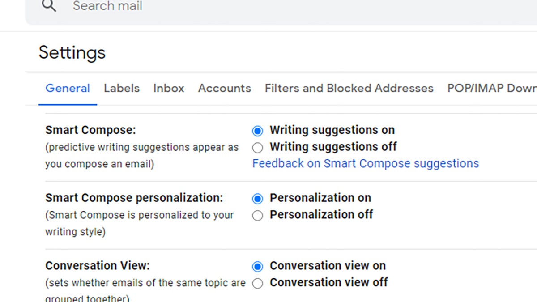Click the Personalization off label
This screenshot has height=302, width=537.
[320, 215]
